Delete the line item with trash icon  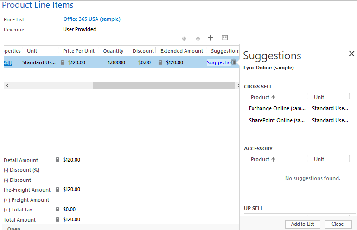[x=234, y=62]
